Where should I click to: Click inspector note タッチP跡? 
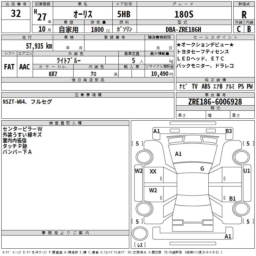coord(15,146)
